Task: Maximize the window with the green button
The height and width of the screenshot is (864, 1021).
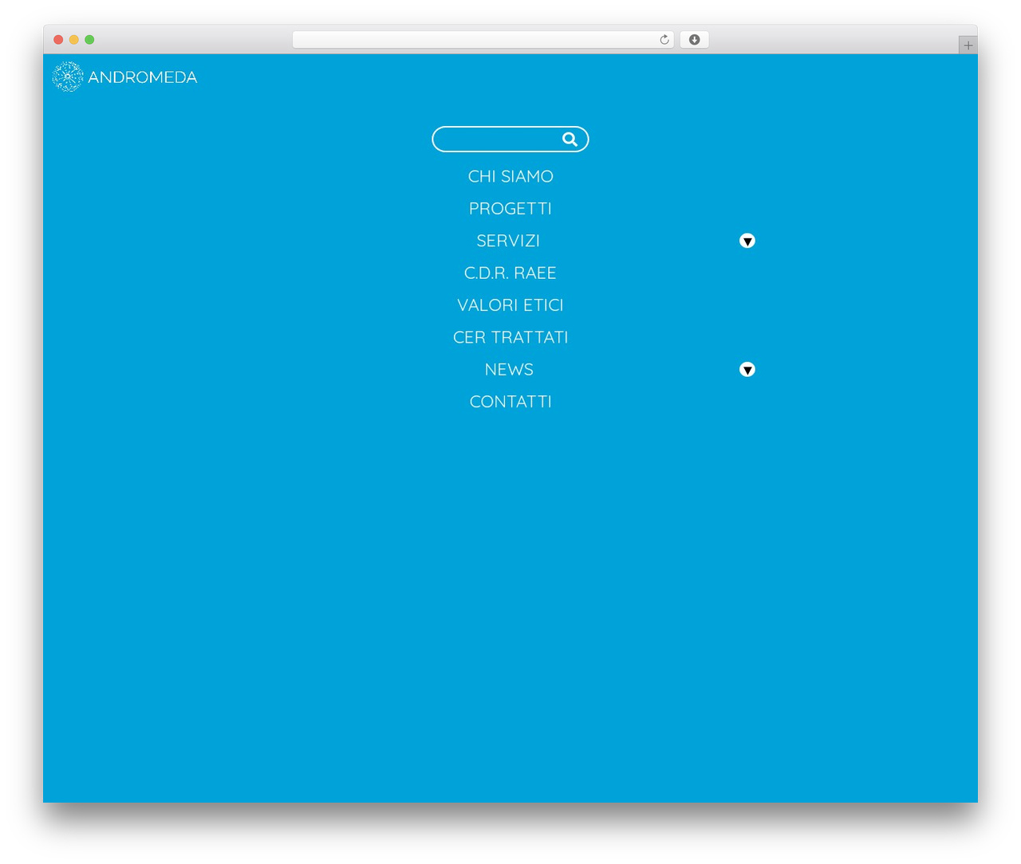Action: click(x=89, y=40)
